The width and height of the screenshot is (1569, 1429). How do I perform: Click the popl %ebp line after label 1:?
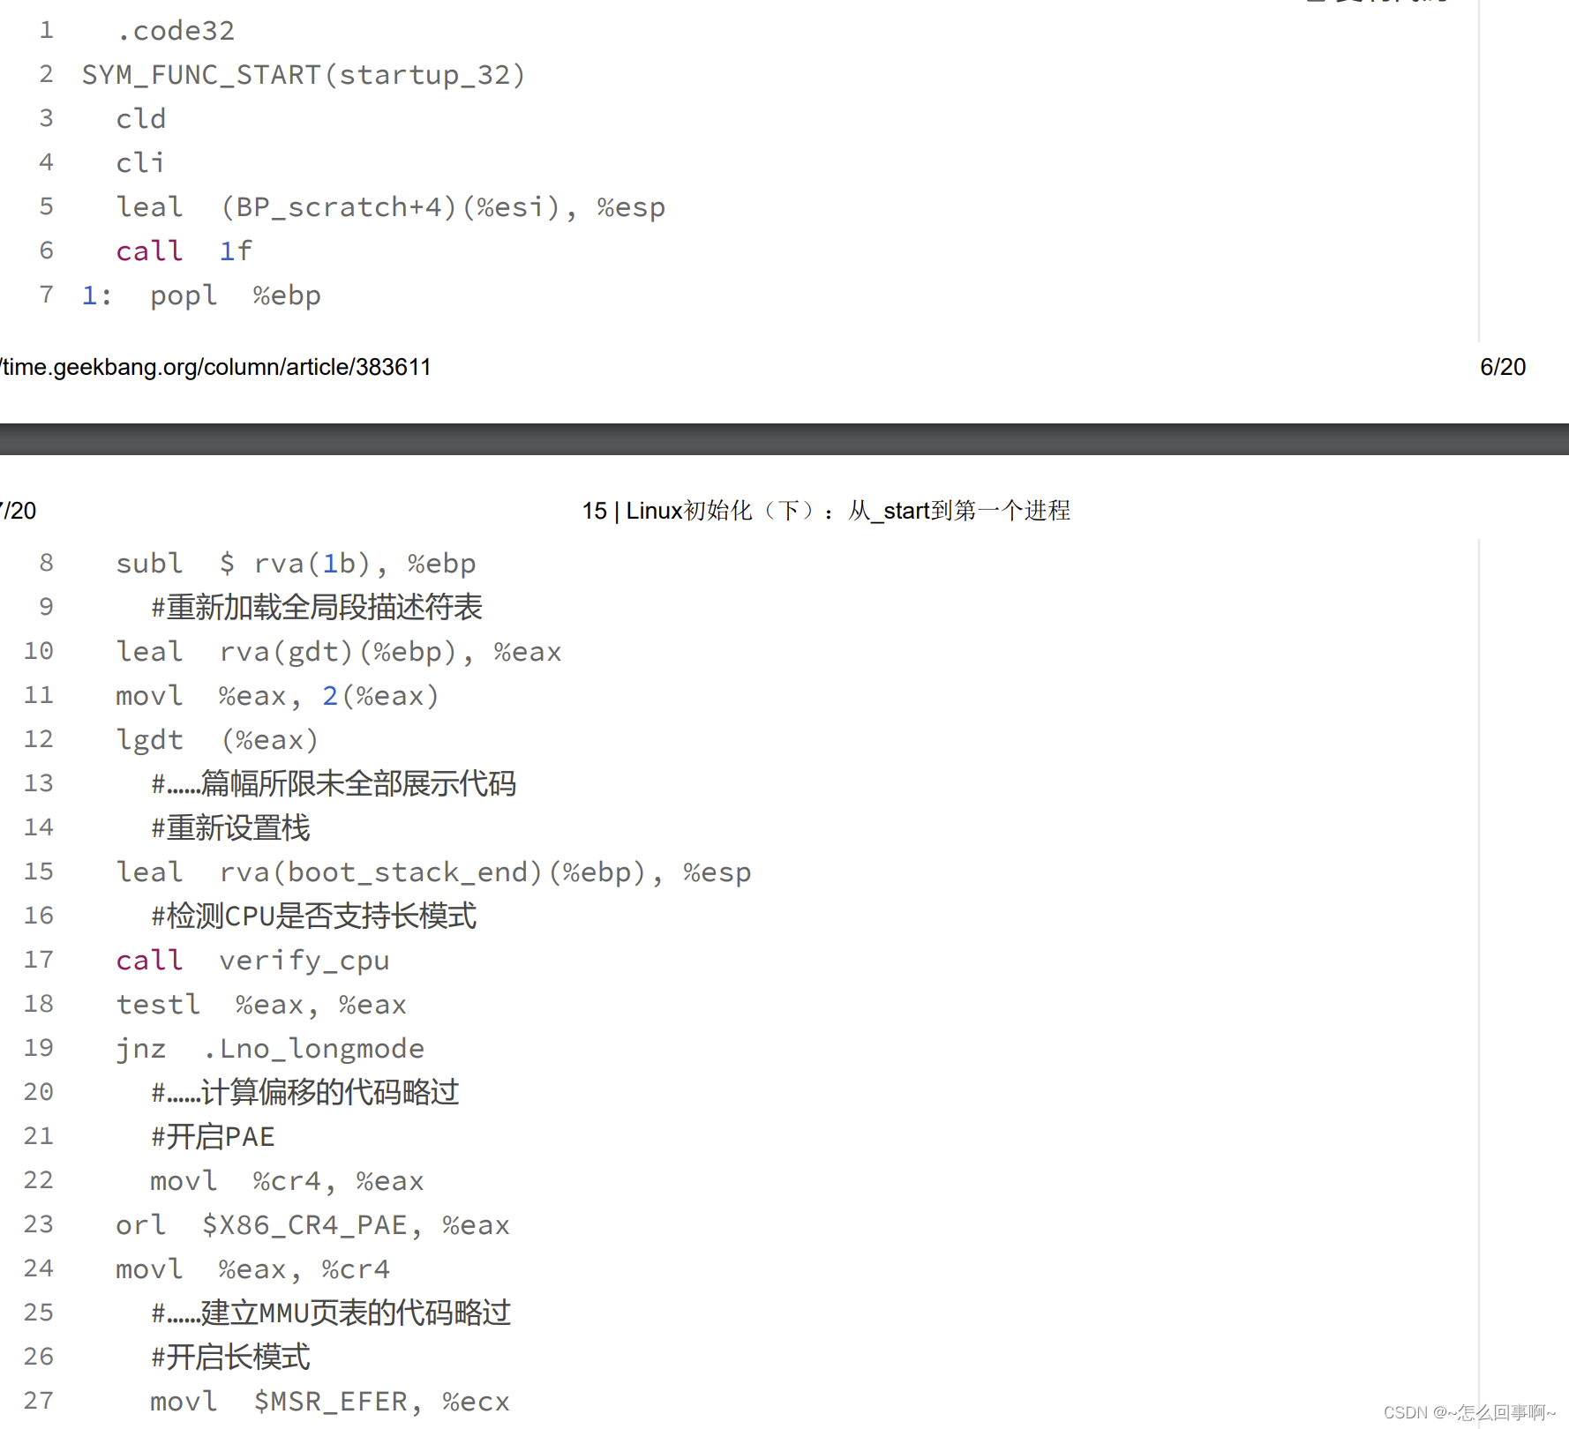[234, 295]
